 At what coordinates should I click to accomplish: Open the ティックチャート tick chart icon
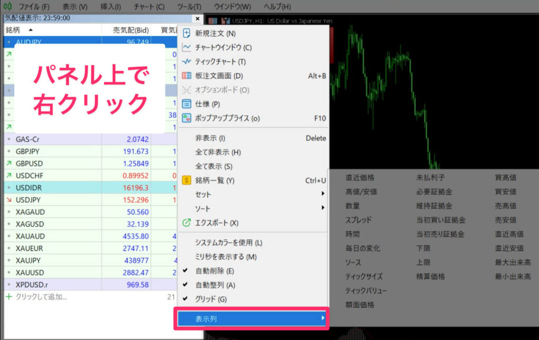(186, 62)
